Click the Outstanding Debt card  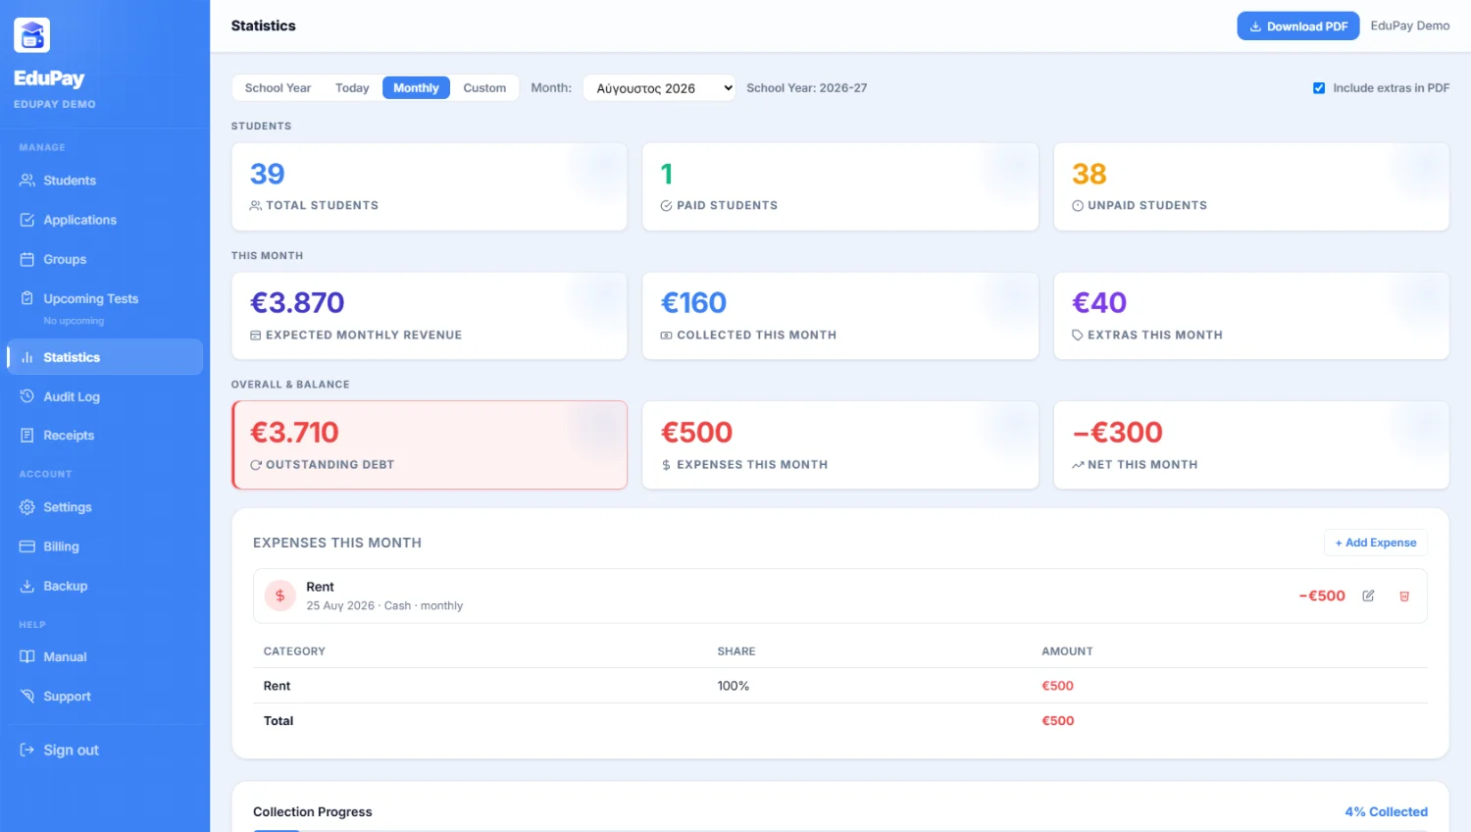pyautogui.click(x=430, y=444)
